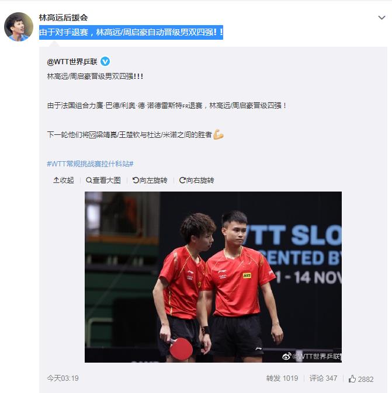392x393 pixels.
Task: View the large image via 查看大图
Action: (x=103, y=180)
